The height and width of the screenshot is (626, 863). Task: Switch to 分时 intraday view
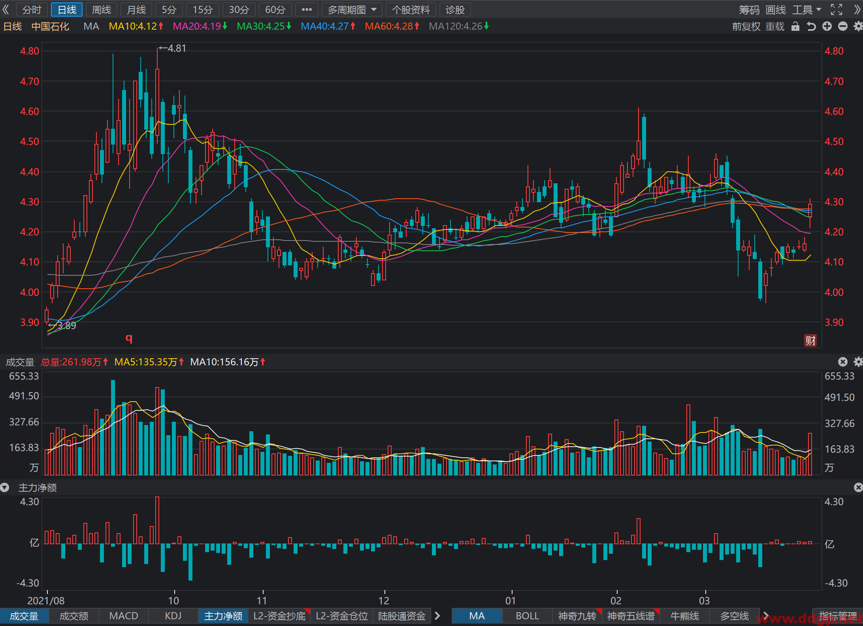(x=32, y=9)
